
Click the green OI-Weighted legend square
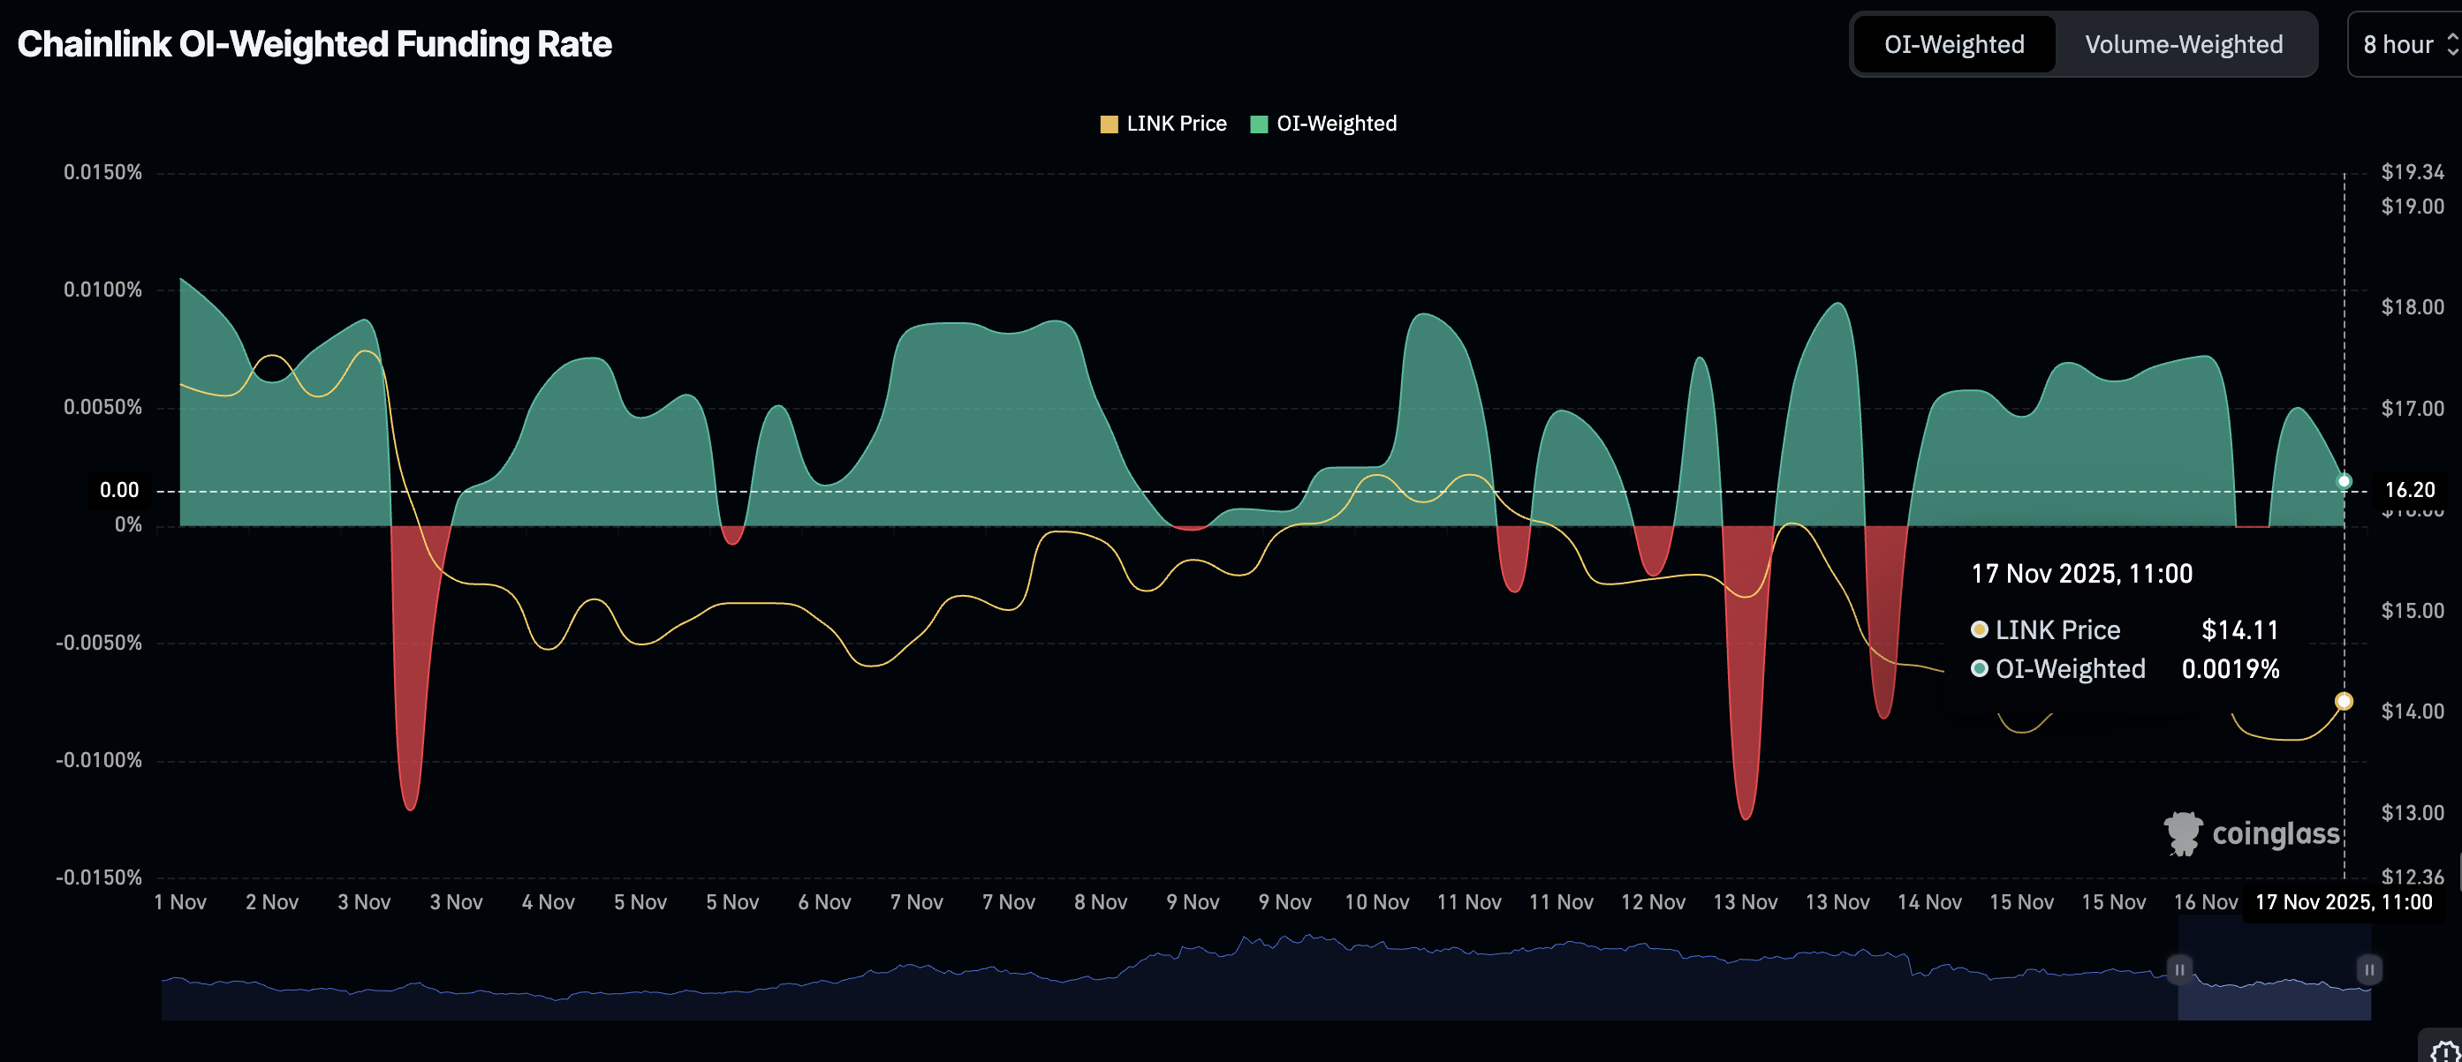tap(1259, 124)
